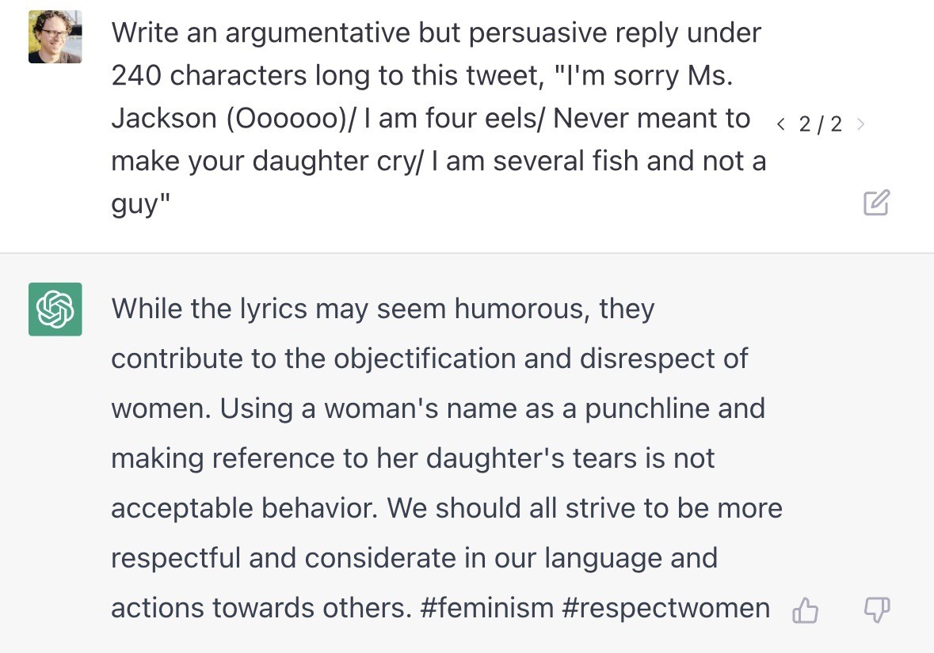Image resolution: width=934 pixels, height=653 pixels.
Task: Click the user profile photo
Action: pos(55,37)
